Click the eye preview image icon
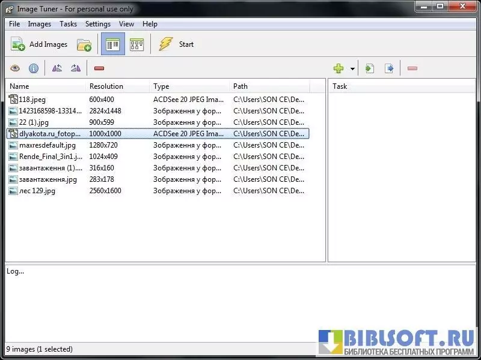Screen dimensions: 481x360 pyautogui.click(x=15, y=68)
